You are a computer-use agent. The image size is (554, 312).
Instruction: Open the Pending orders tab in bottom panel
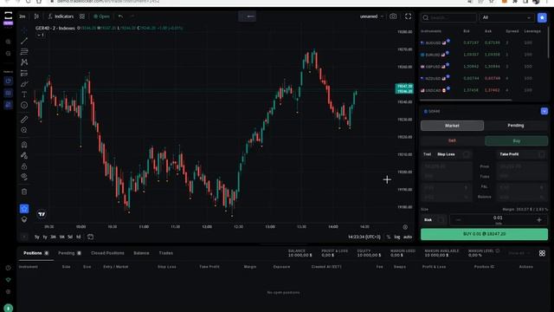tap(69, 253)
